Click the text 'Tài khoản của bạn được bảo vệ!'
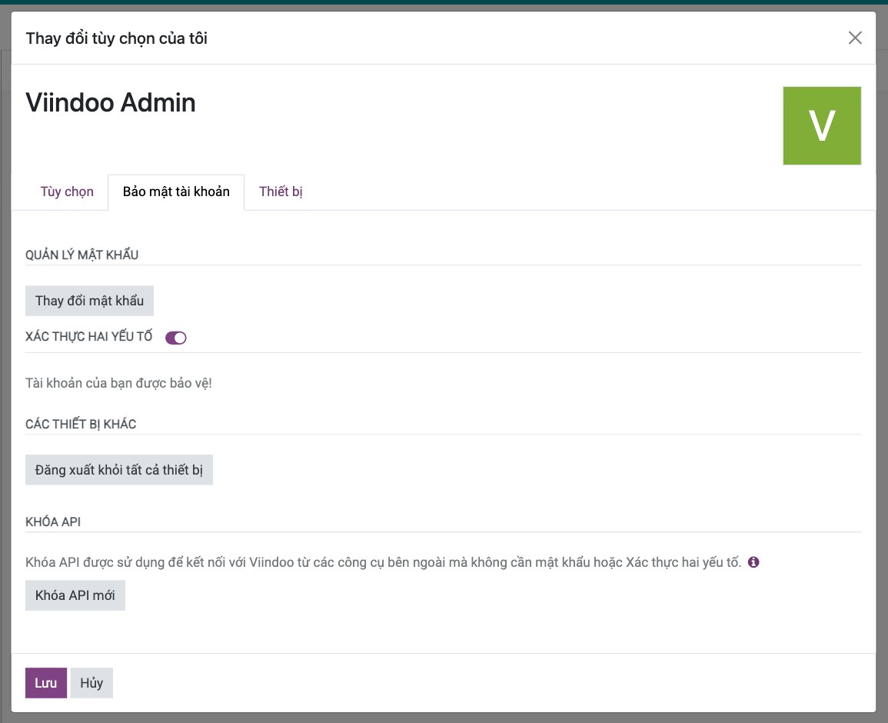This screenshot has width=888, height=723. click(x=118, y=383)
